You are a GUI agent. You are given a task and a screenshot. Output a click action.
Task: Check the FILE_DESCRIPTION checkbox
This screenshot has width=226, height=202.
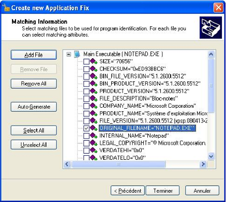[86, 98]
